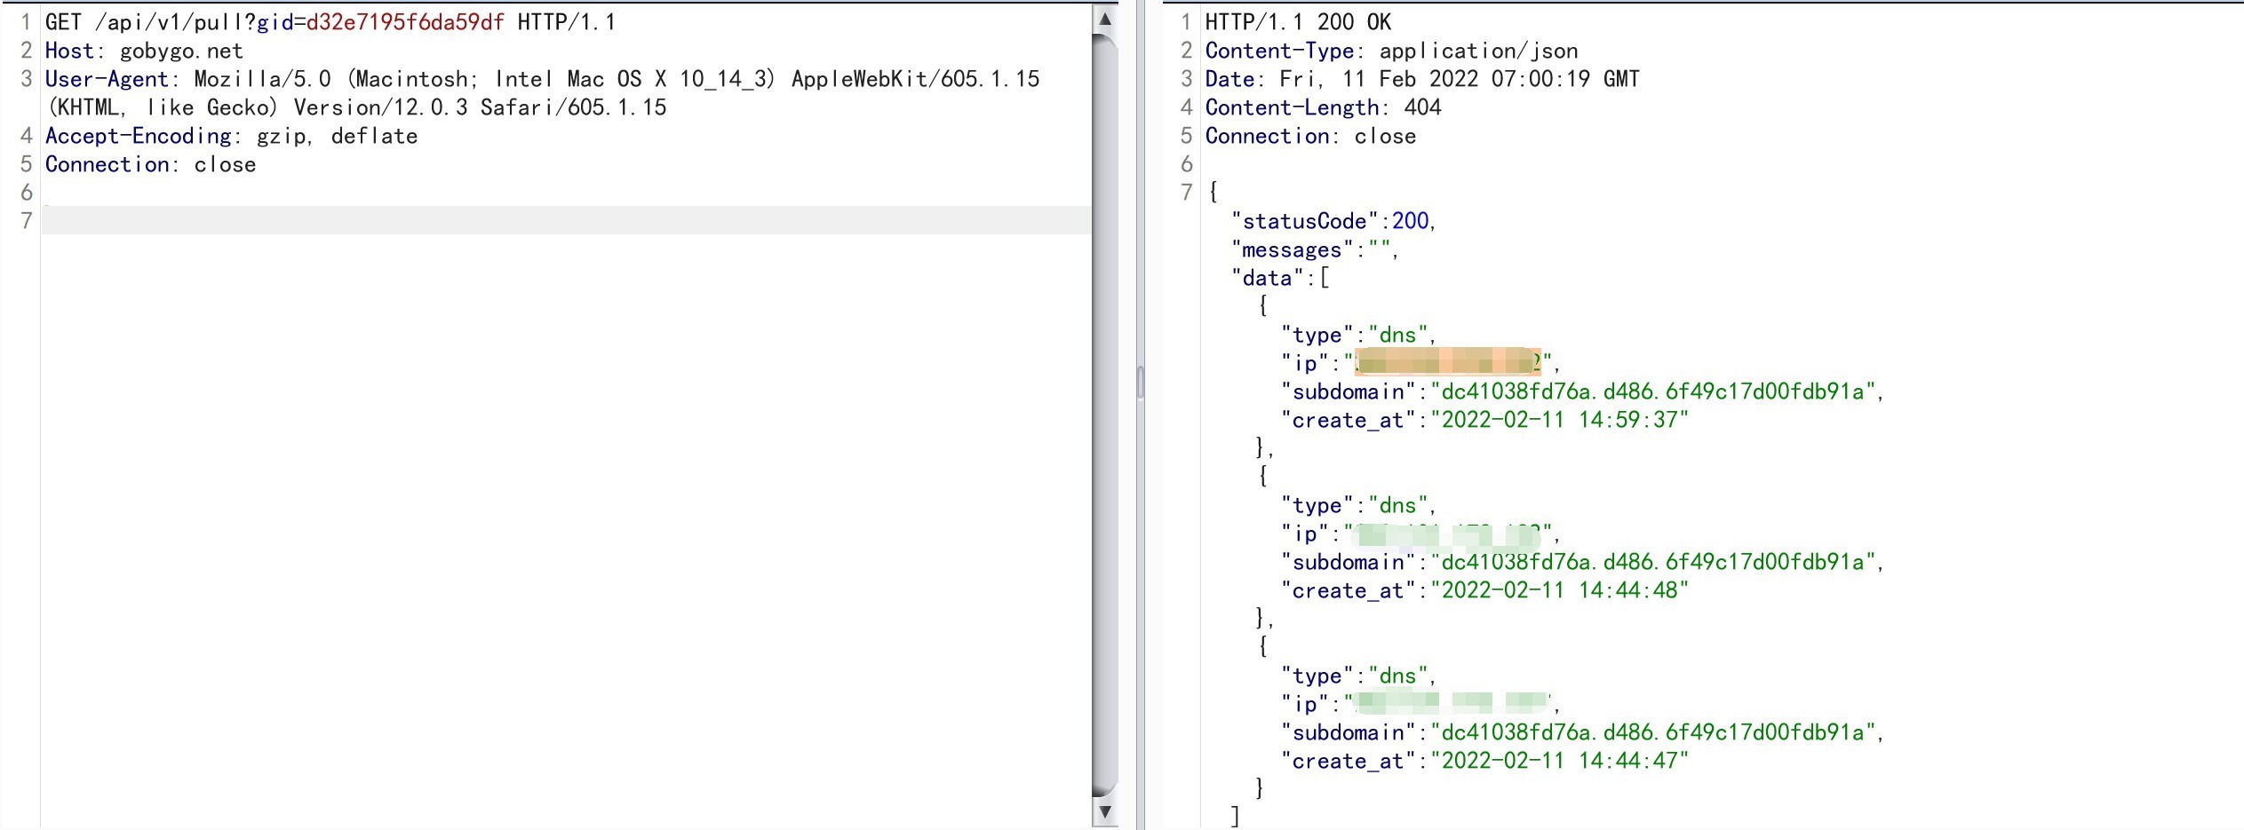Click the gid parameter value d32e7195f6da59df
The height and width of the screenshot is (830, 2244).
coord(404,22)
